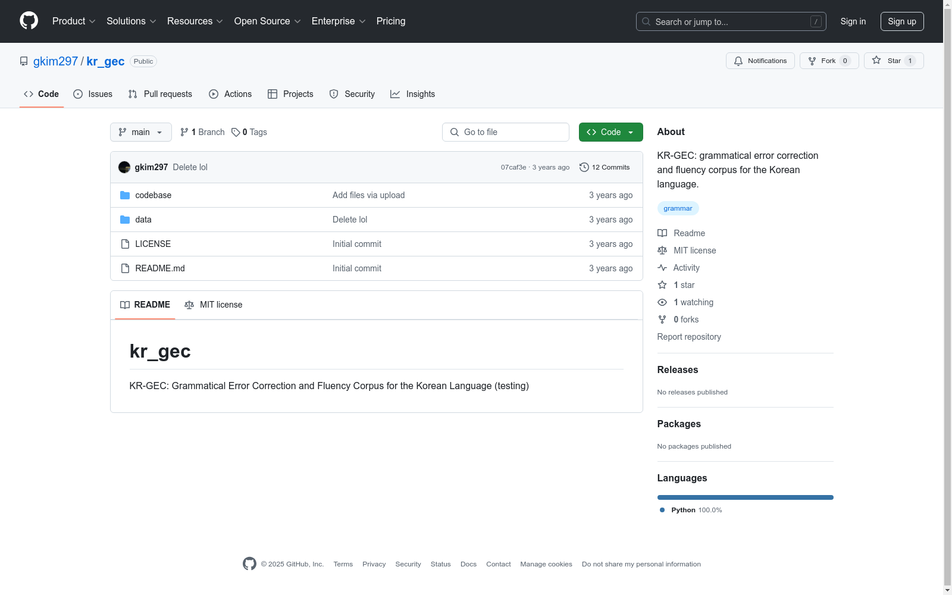The height and width of the screenshot is (595, 952).
Task: Click the 07caf3e commit hash
Action: click(513, 167)
